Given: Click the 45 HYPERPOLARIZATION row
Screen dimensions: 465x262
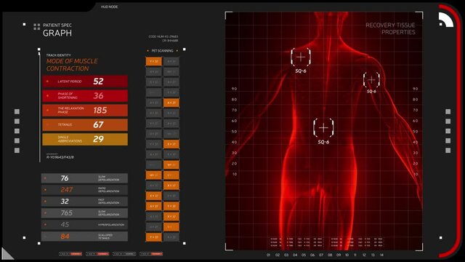Looking at the screenshot, I should pyautogui.click(x=84, y=225).
